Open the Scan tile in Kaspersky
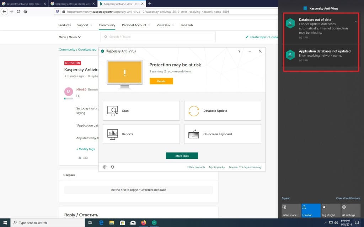This screenshot has width=364, height=227. 141,111
